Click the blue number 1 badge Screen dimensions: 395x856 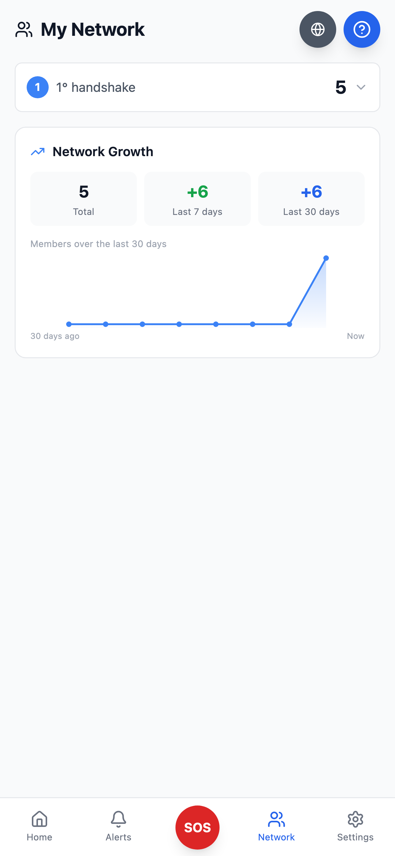point(38,87)
